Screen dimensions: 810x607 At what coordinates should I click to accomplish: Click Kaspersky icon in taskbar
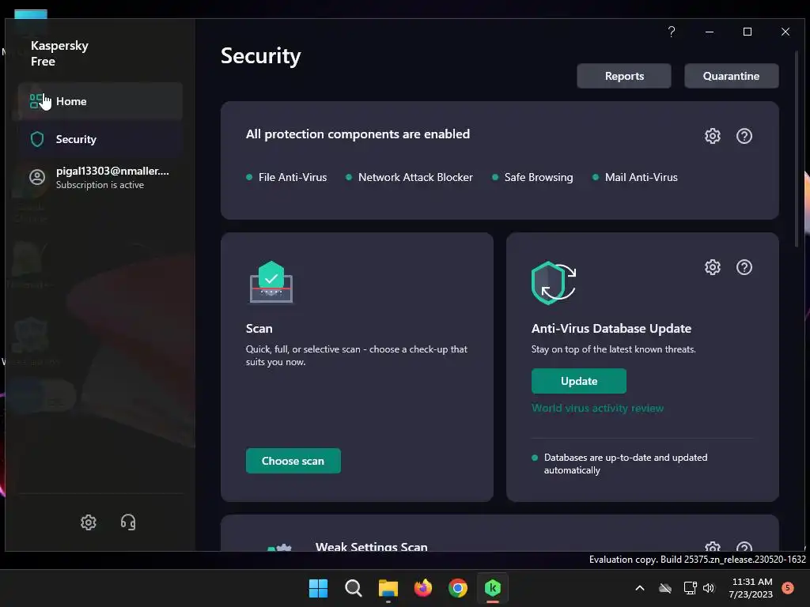pyautogui.click(x=493, y=588)
